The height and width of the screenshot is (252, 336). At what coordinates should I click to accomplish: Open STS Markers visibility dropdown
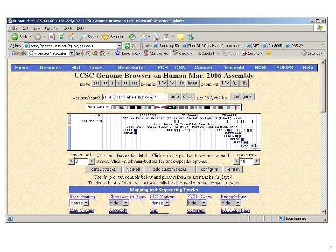(167, 203)
